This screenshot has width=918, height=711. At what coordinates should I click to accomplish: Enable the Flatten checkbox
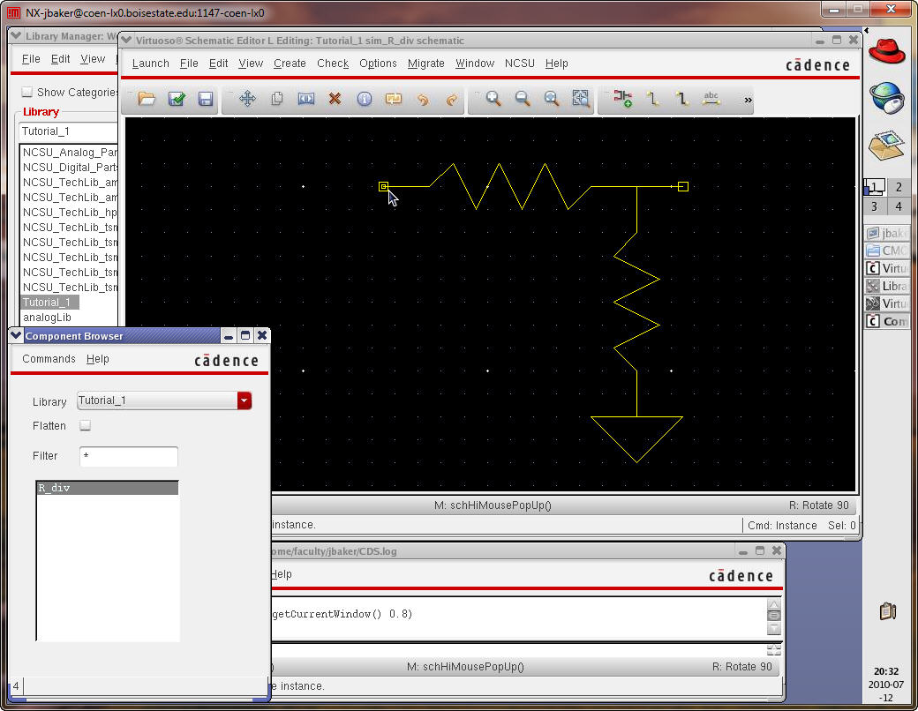click(x=86, y=426)
